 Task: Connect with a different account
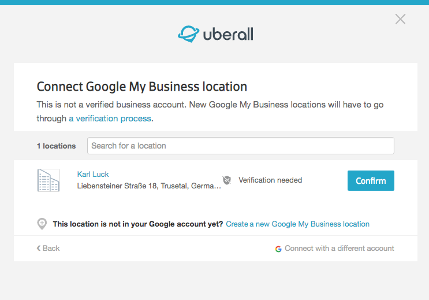coord(340,248)
